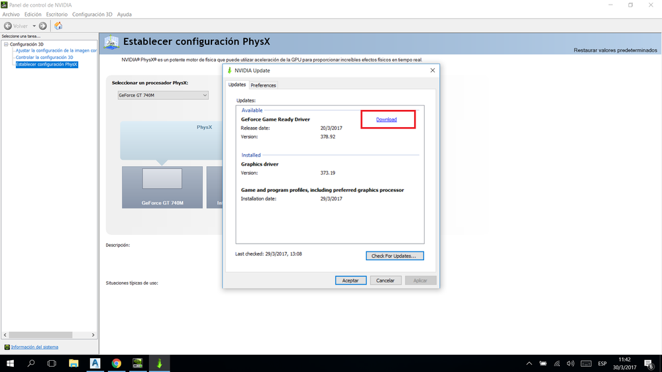Click the Home toolbar icon

click(58, 26)
